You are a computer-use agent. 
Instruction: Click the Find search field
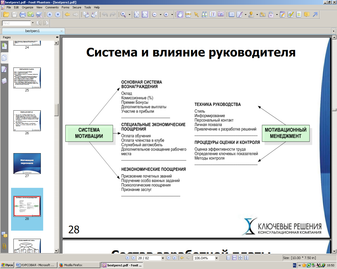(x=17, y=23)
